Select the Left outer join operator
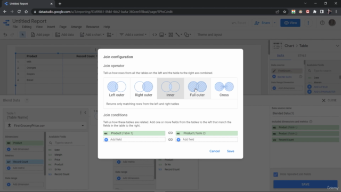This screenshot has width=341, height=192. (x=117, y=89)
